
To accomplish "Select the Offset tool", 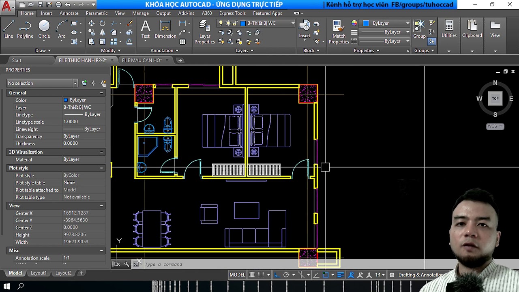I will click(x=129, y=41).
